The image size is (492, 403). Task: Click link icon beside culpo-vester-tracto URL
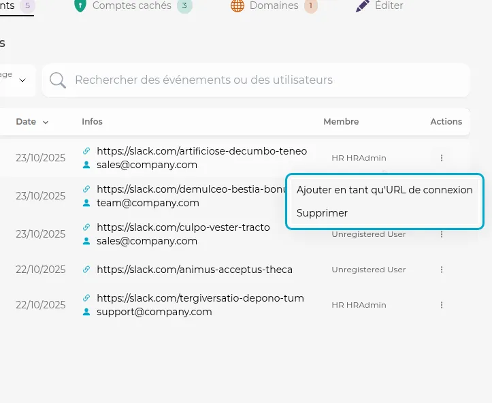86,227
